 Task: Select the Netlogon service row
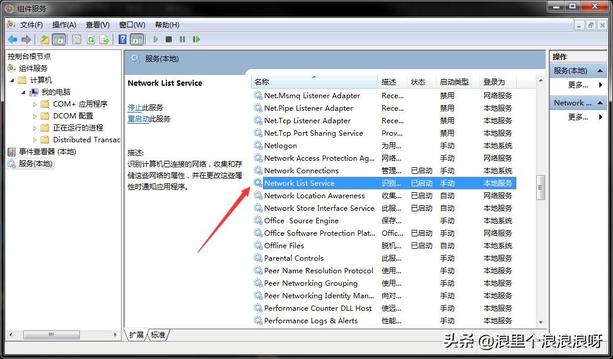click(280, 145)
